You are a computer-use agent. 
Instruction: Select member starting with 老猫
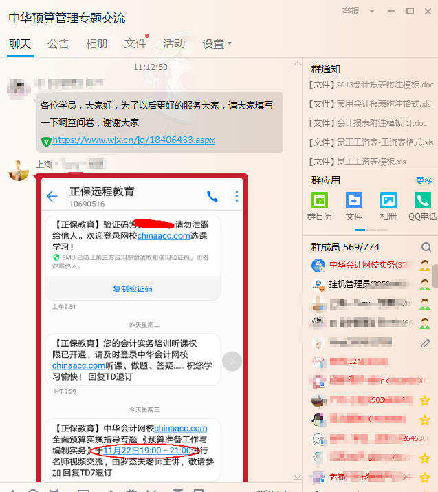point(371,478)
